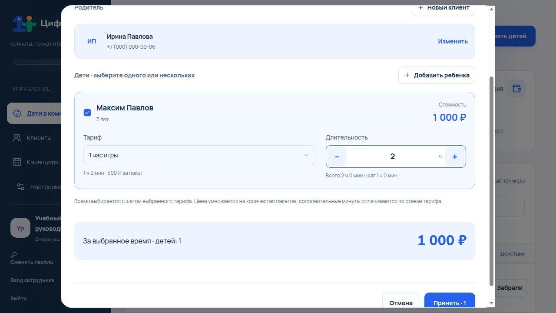Screen dimensions: 556x313
Task: Uncheck the Максим Павлов checkbox
Action: tap(87, 113)
